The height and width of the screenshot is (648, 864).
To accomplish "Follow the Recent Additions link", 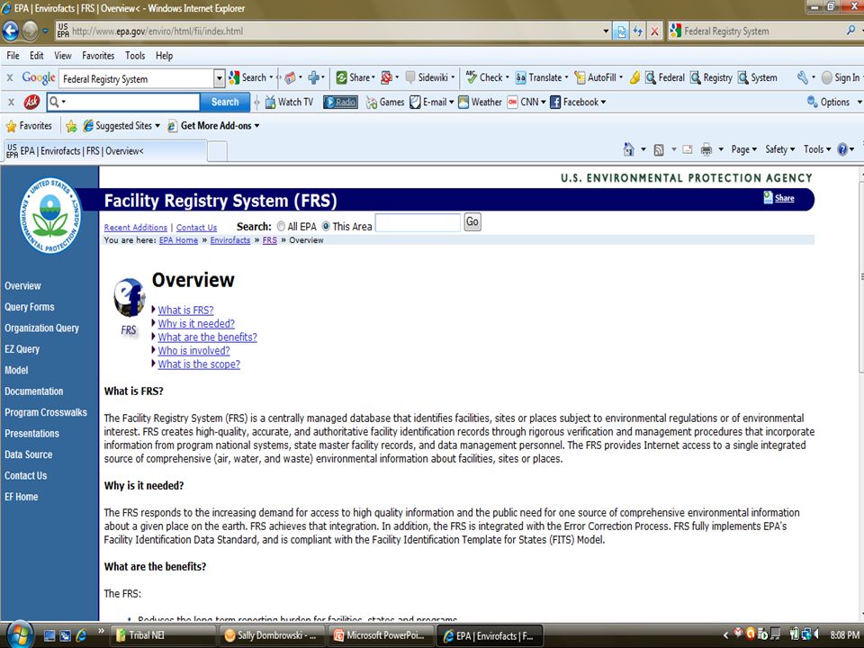I will pyautogui.click(x=136, y=228).
